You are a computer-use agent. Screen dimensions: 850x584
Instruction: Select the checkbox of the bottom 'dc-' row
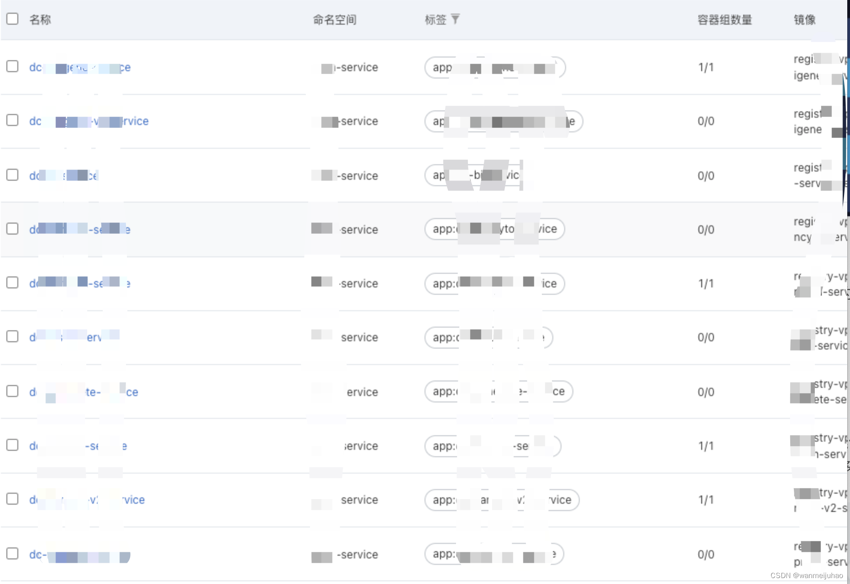[x=12, y=553]
